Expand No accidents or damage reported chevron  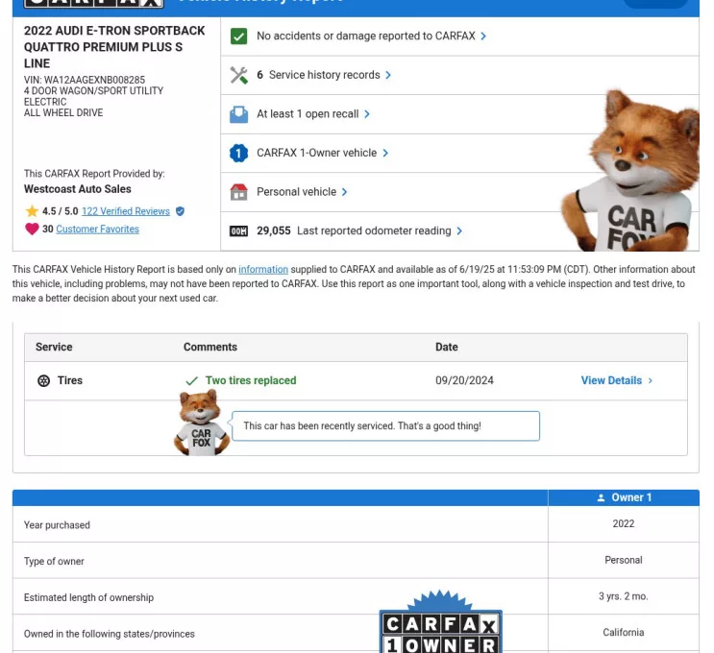point(483,36)
